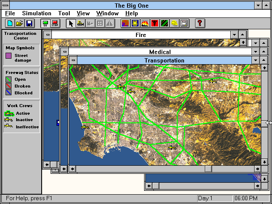Image resolution: width=272 pixels, height=204 pixels.
Task: Open the Simulation menu
Action: click(x=37, y=13)
